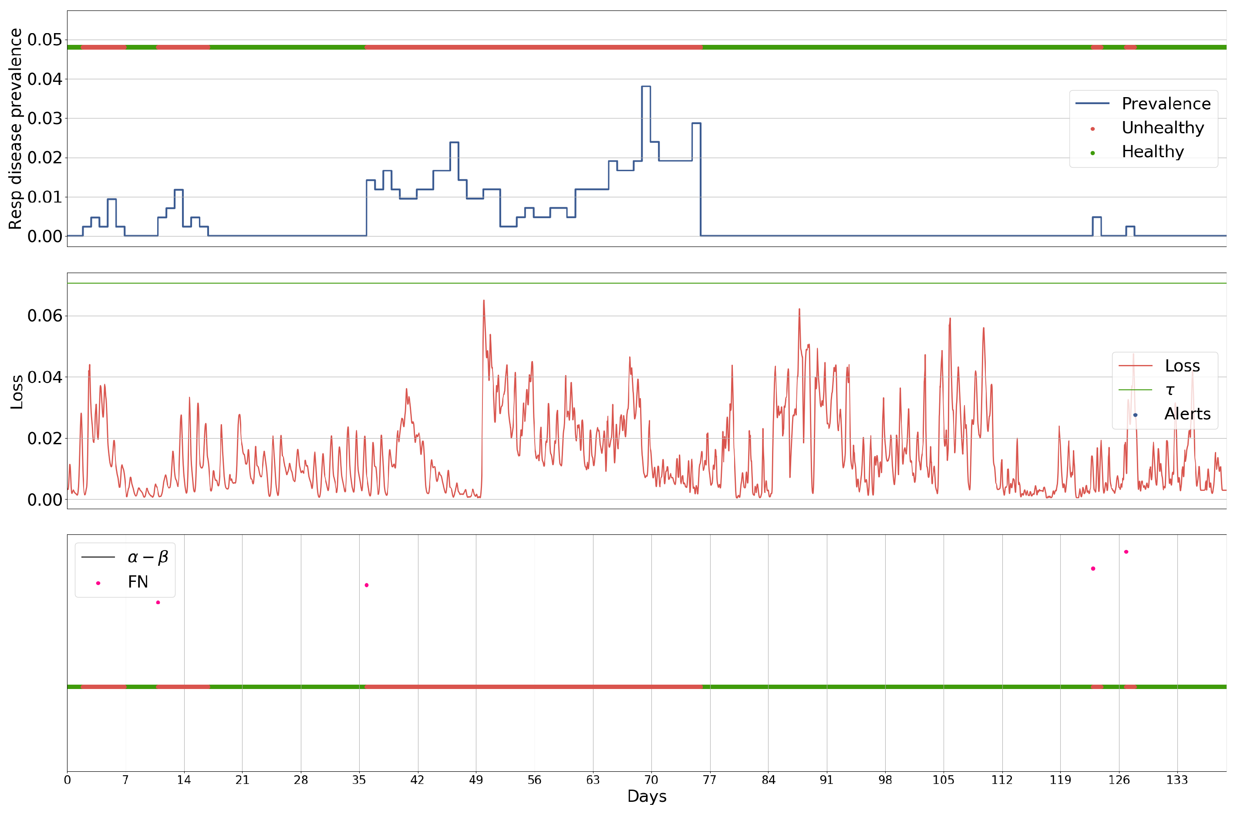Click the long red unhealthy band in top plot
This screenshot has width=1234, height=814.
coord(533,47)
